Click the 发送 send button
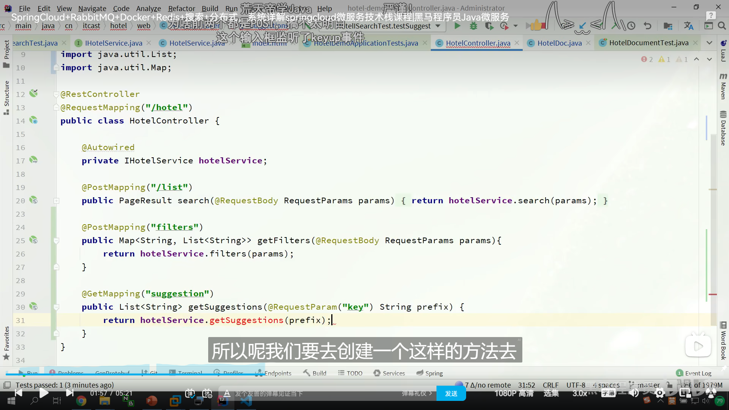Viewport: 729px width, 410px height. (x=451, y=393)
